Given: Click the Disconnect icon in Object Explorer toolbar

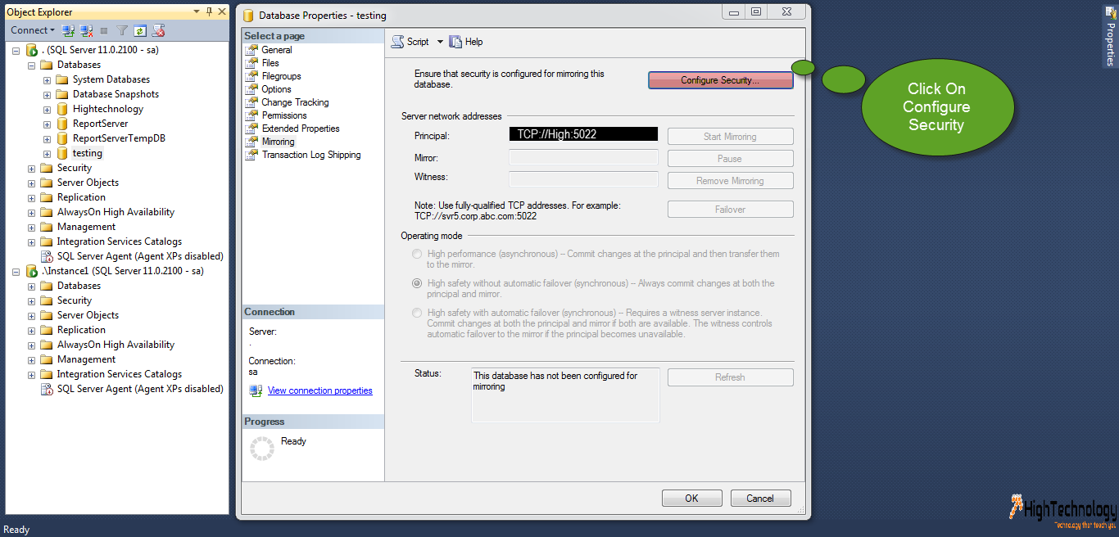Looking at the screenshot, I should tap(86, 30).
